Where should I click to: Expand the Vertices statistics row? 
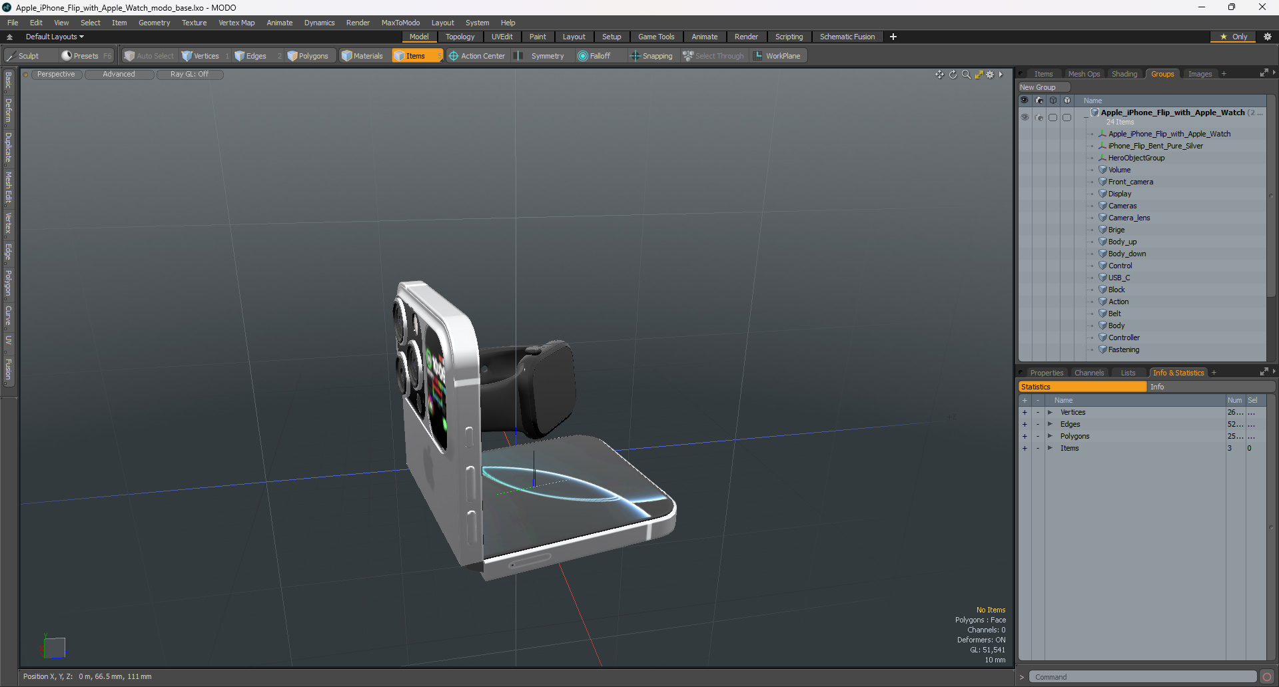click(1051, 413)
